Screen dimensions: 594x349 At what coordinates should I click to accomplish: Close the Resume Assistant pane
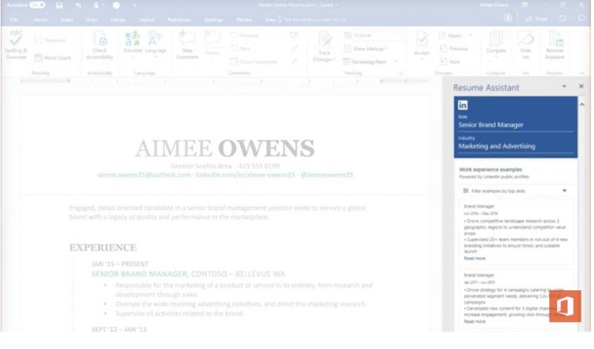581,86
